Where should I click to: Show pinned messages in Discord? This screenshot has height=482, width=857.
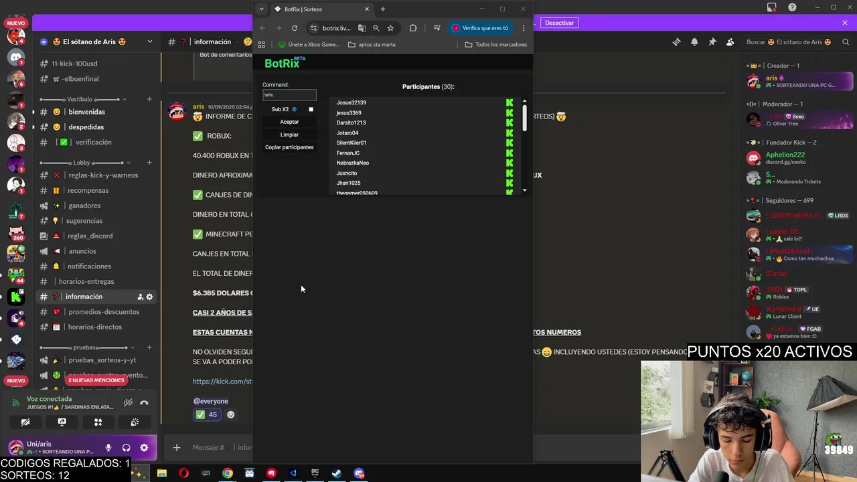pyautogui.click(x=712, y=42)
